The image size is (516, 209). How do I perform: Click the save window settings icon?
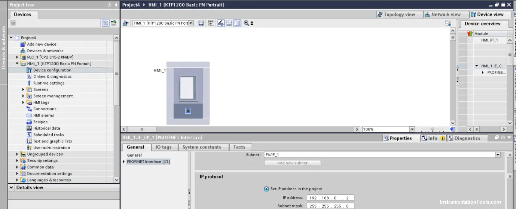[x=448, y=23]
